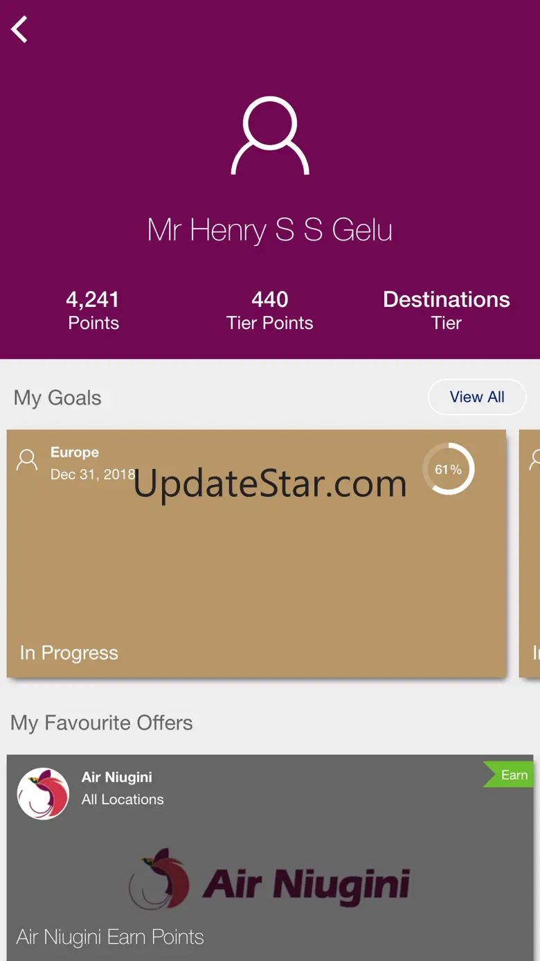
Task: Tap the My Favourite Offers heading
Action: coord(102,723)
